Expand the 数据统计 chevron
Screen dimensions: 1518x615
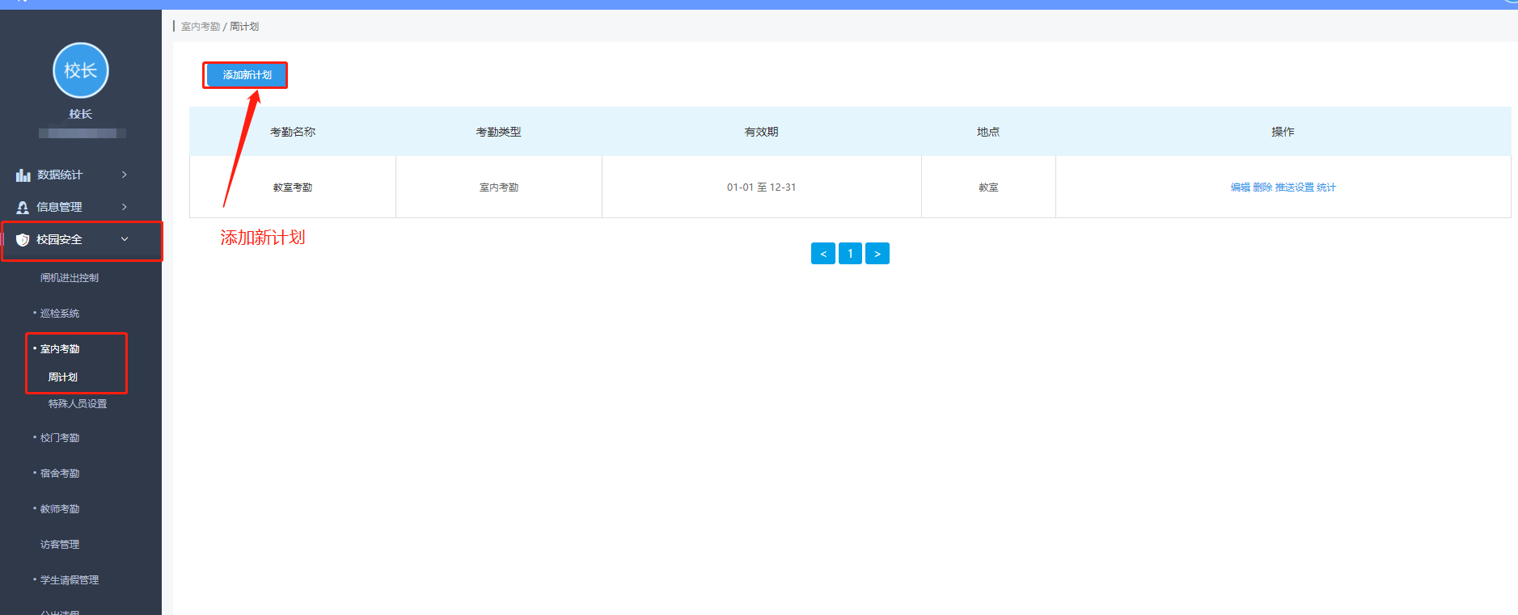125,175
